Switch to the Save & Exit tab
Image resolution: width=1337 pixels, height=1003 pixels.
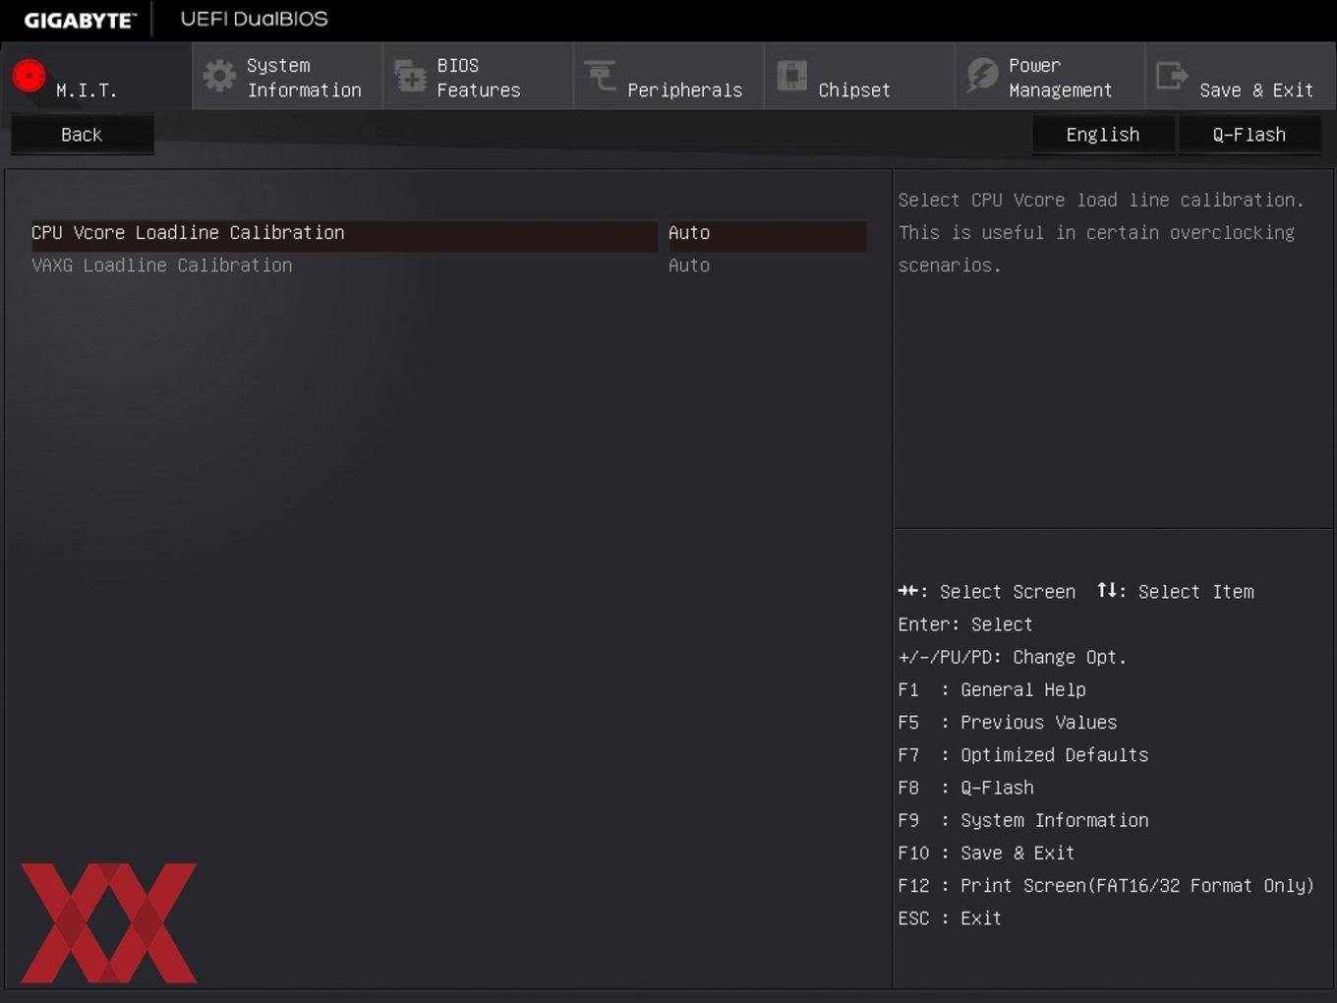[x=1241, y=76]
